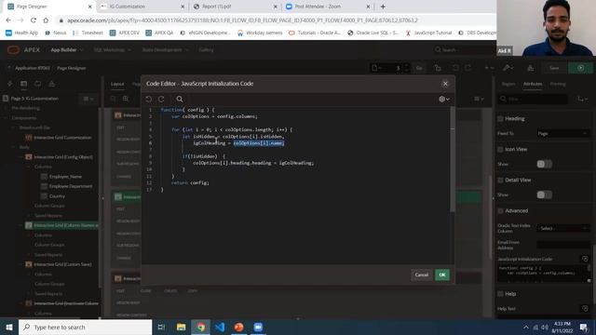This screenshot has width=596, height=335.
Task: Click the redo icon in the Code Editor
Action: pos(161,100)
